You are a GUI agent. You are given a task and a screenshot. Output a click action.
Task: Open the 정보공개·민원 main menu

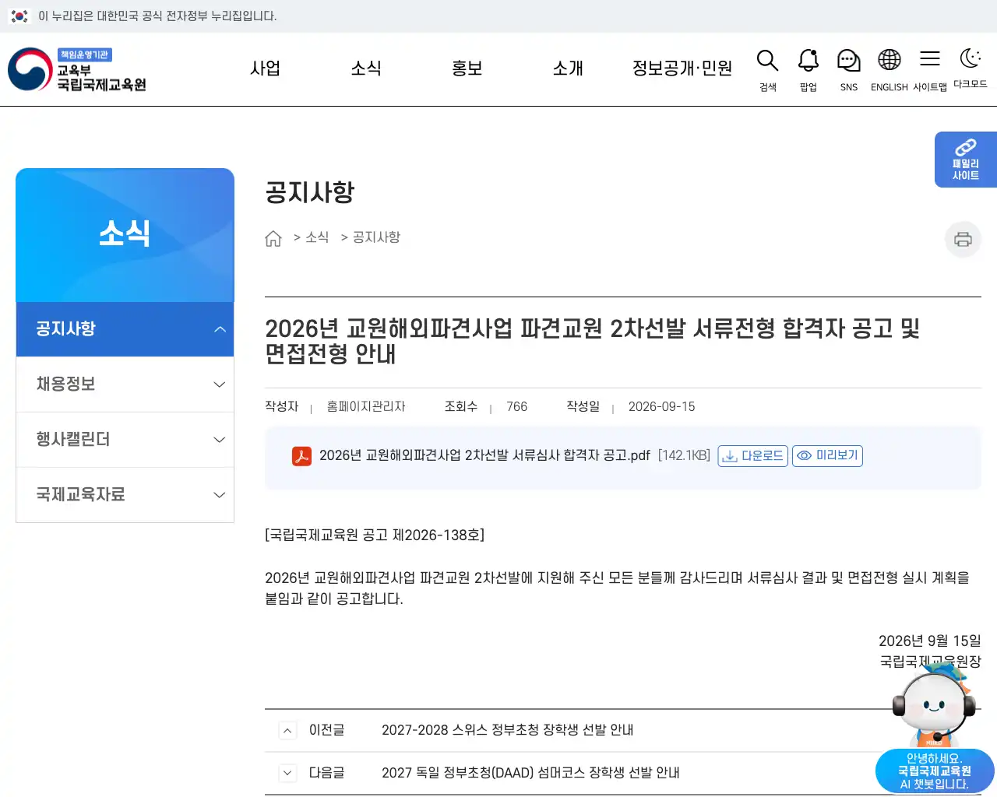tap(682, 68)
